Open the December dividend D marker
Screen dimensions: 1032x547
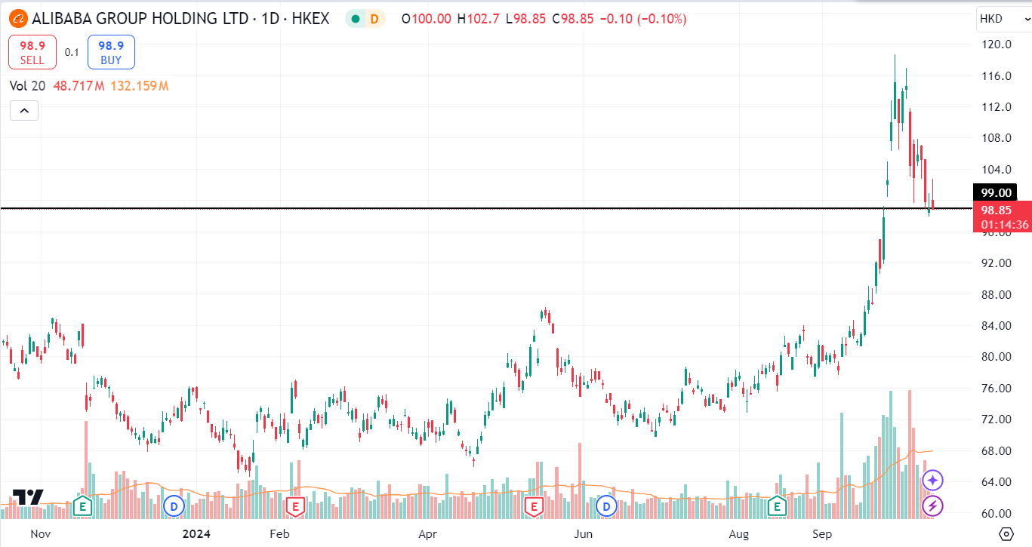(174, 506)
